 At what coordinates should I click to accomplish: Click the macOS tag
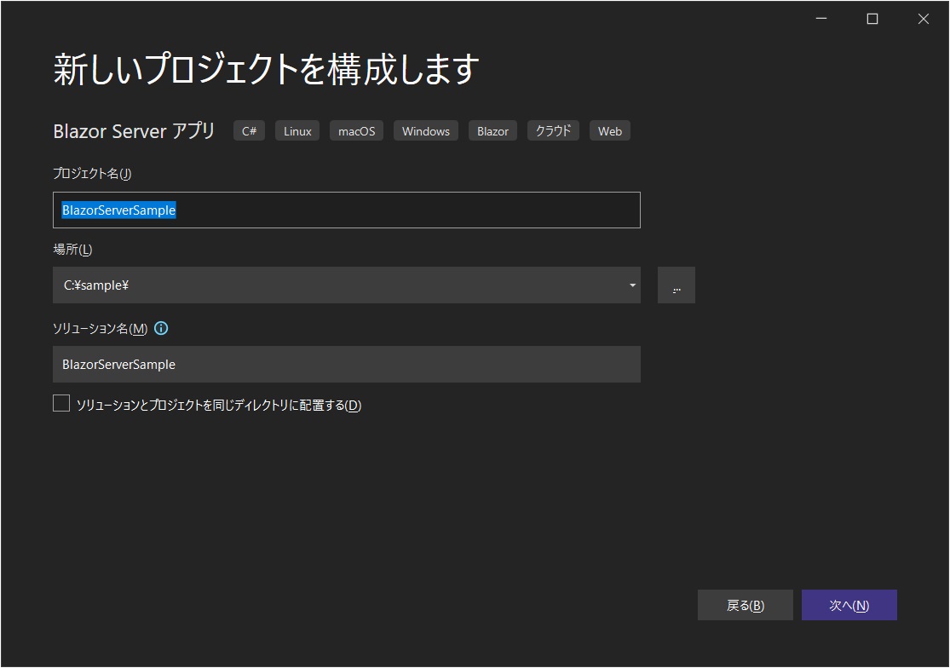point(356,131)
